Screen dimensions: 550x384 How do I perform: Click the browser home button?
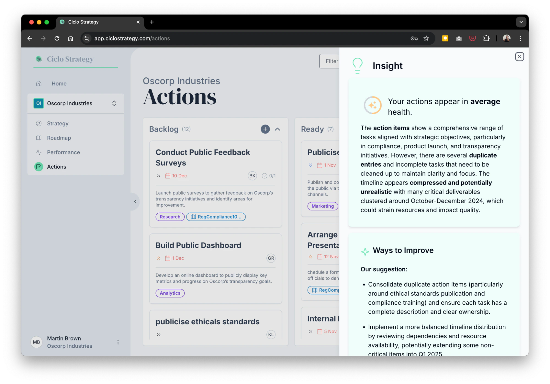point(71,38)
